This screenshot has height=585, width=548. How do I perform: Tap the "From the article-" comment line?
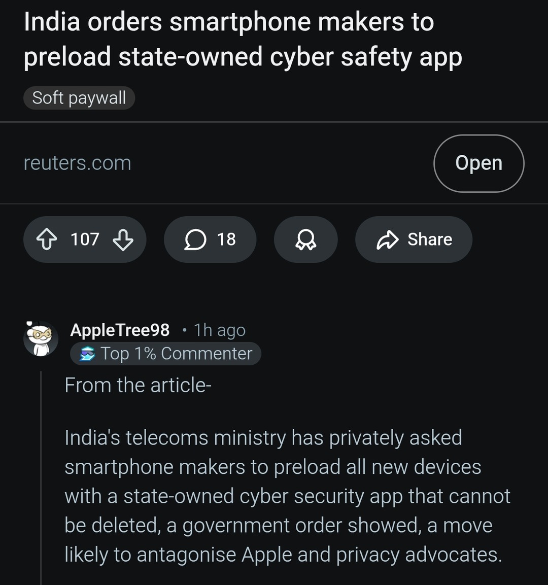pos(138,386)
